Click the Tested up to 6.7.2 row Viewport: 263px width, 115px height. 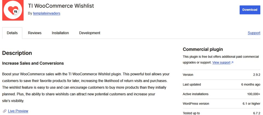(x=222, y=112)
